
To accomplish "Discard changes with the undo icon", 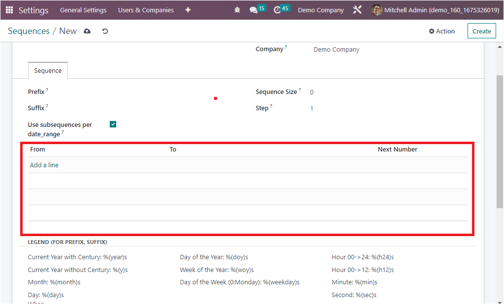I will tap(105, 31).
